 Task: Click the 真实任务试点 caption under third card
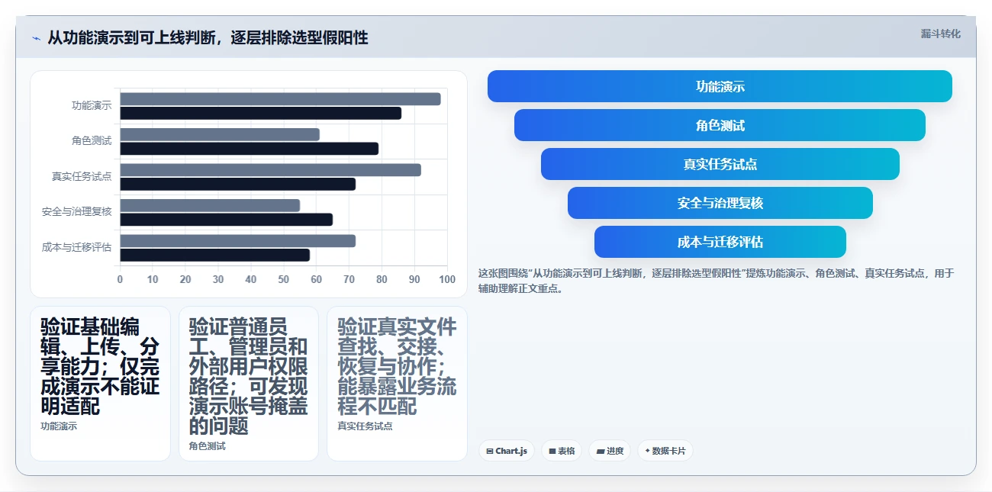click(x=365, y=426)
